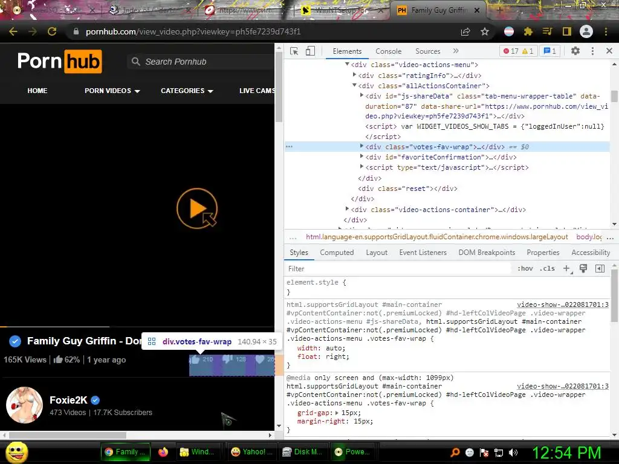The image size is (619, 464).
Task: Expand the votes-fav-wrap div node
Action: (x=361, y=146)
